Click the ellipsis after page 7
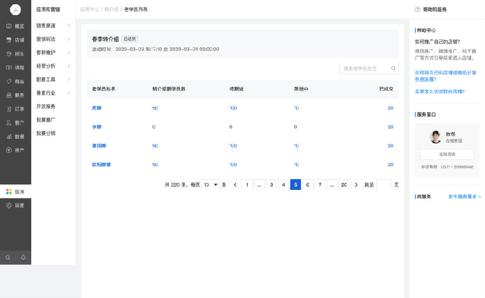This screenshot has width=485, height=298. point(332,185)
